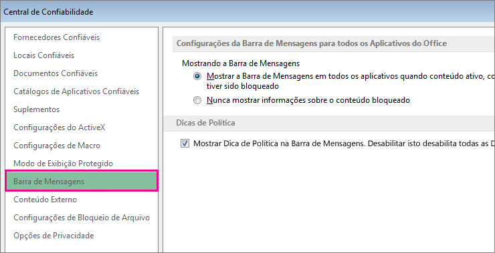
Task: Choose Nunca mostrar informações radio option
Action: [197, 101]
